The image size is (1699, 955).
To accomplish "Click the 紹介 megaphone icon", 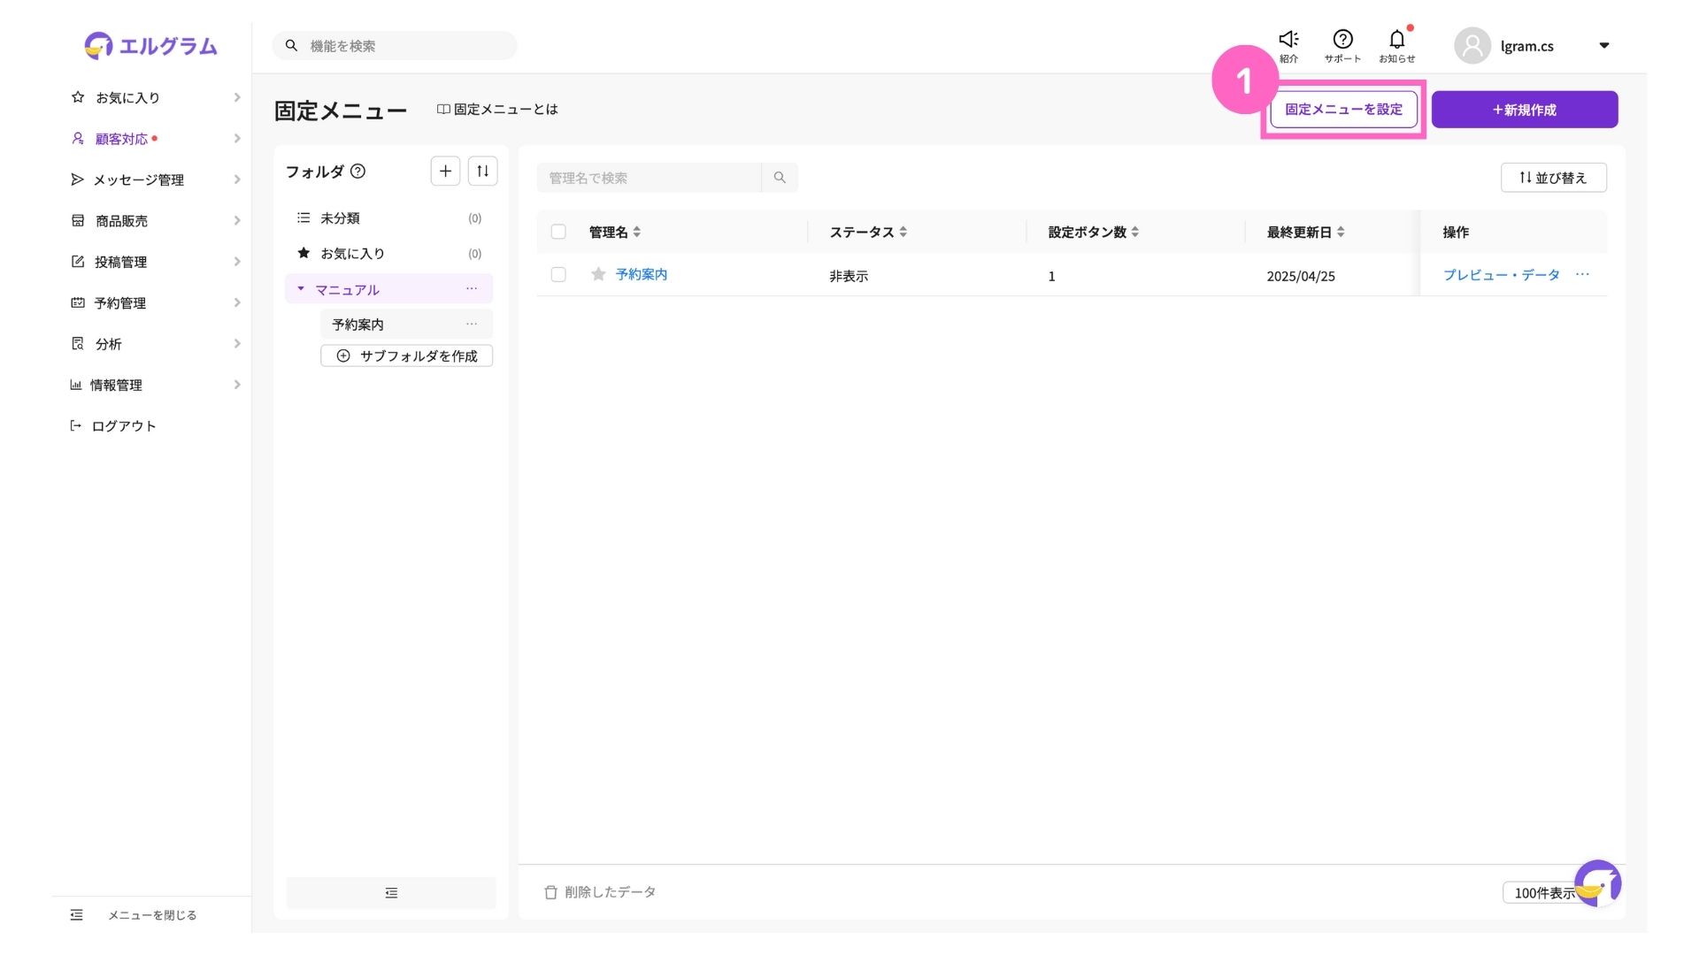I will [x=1288, y=41].
